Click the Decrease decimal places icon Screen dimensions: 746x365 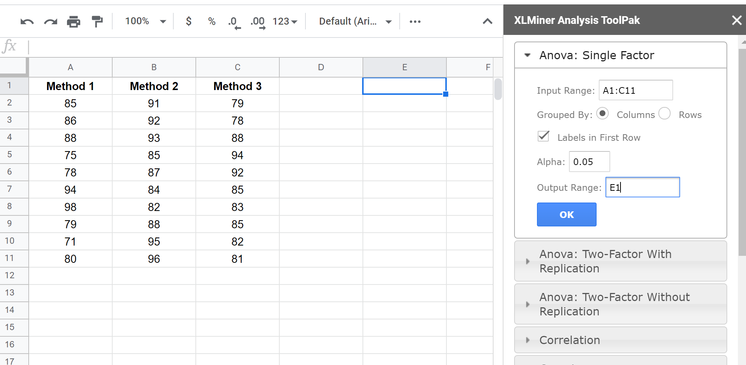(234, 22)
